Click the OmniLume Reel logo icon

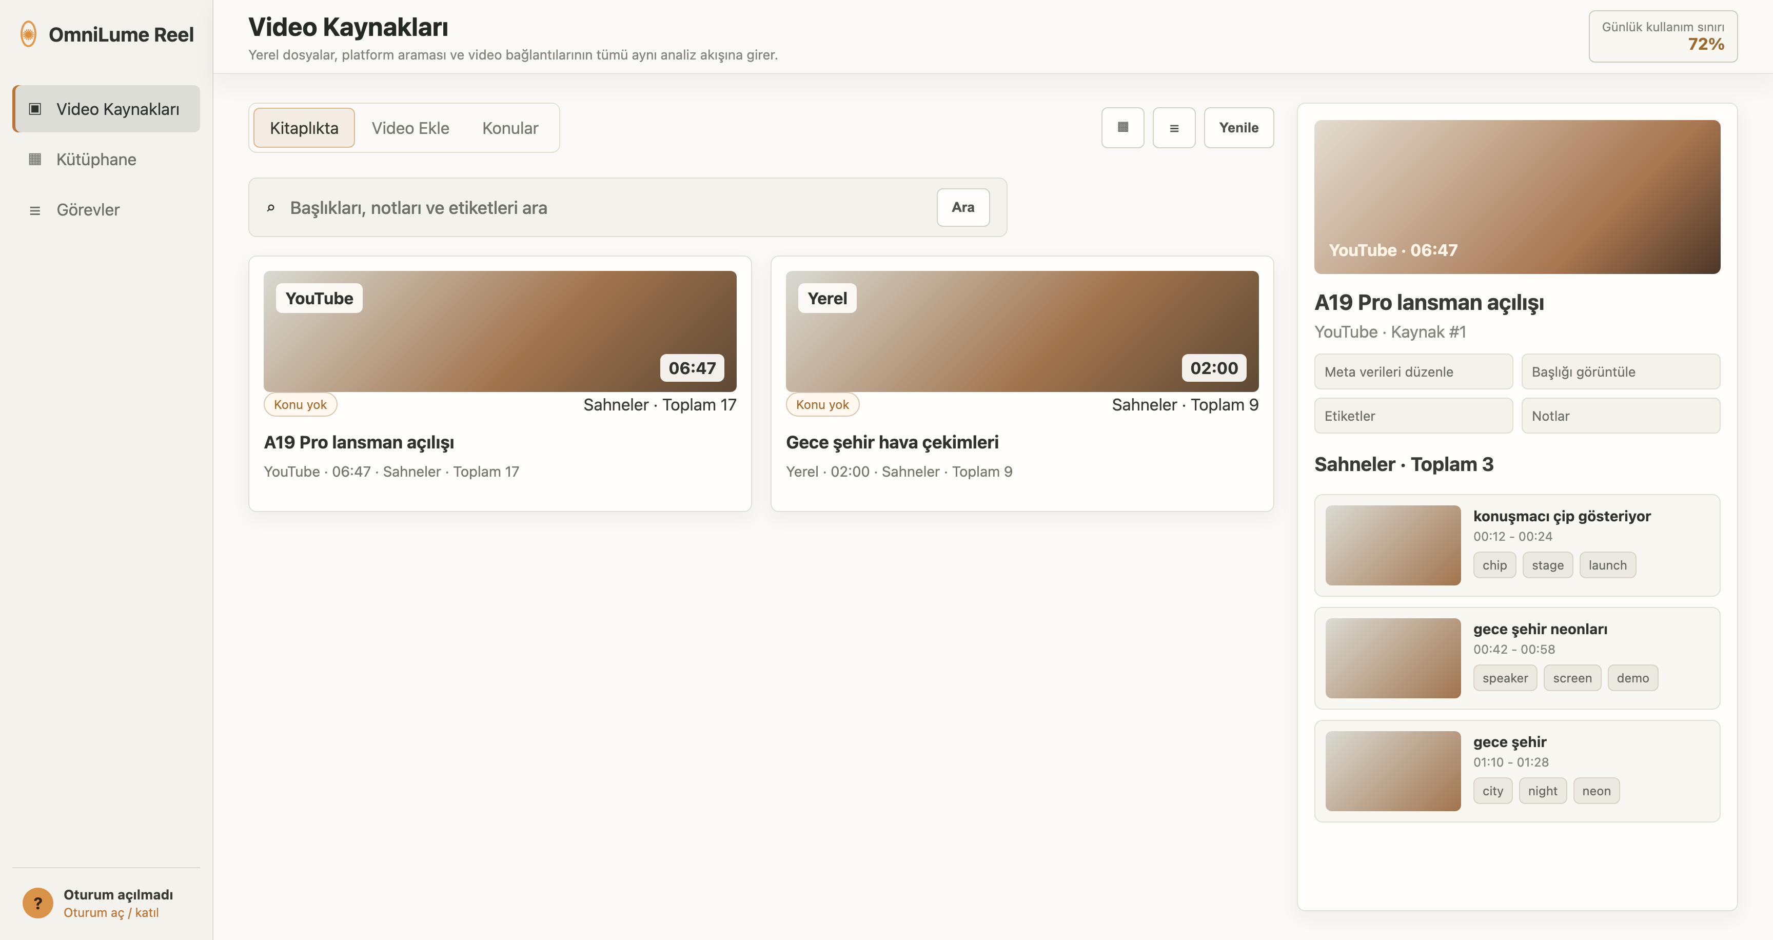tap(28, 34)
